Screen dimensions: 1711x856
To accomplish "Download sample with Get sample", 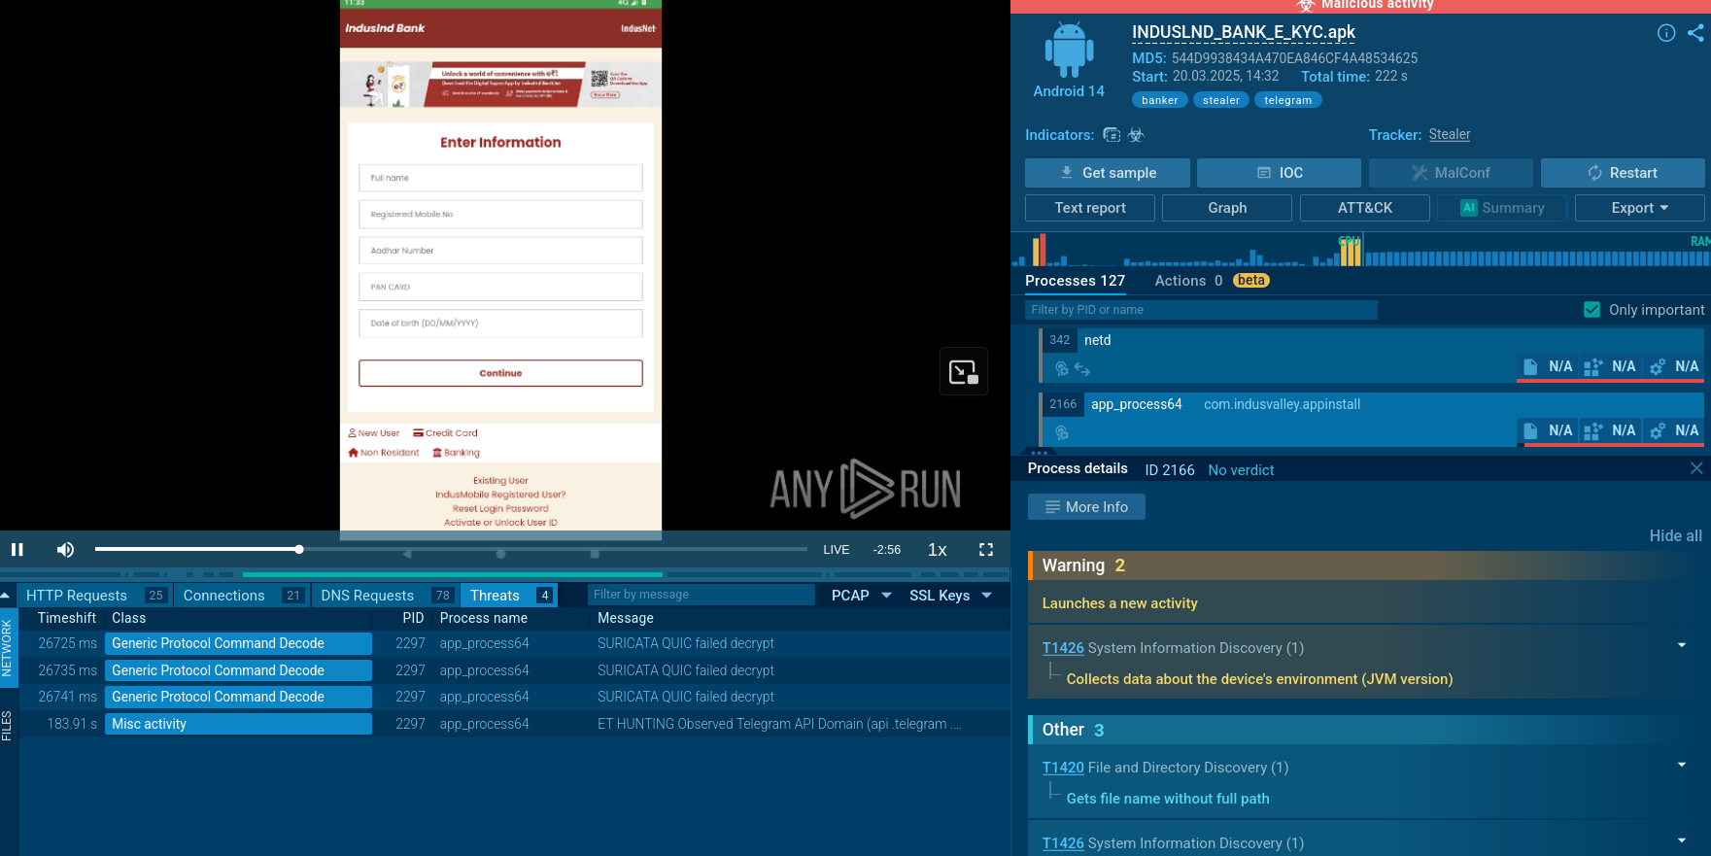I will point(1108,173).
